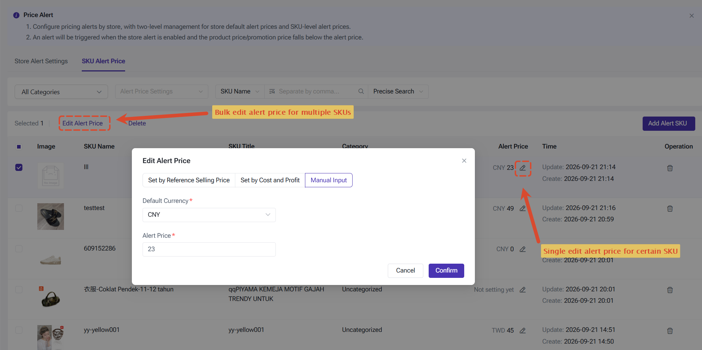Close the Price Alert info banner
Viewport: 702px width, 350px height.
click(x=692, y=16)
